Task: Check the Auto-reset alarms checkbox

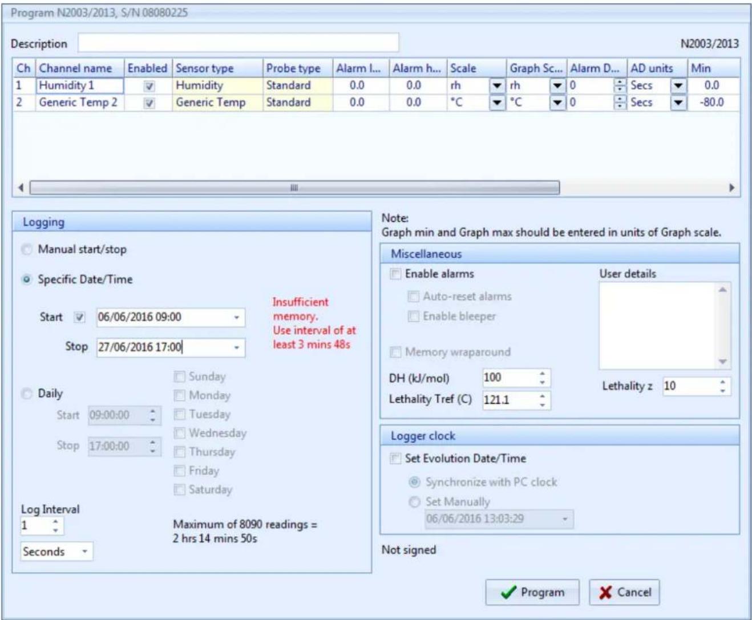Action: (413, 297)
